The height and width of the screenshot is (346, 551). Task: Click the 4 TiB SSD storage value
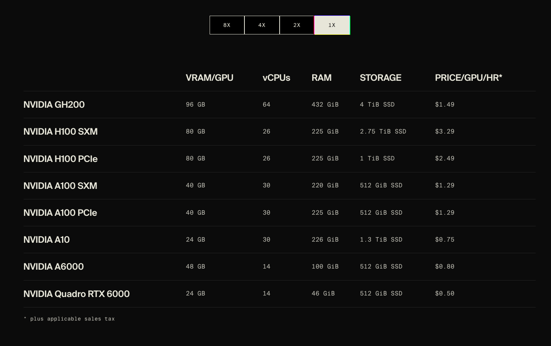point(377,105)
